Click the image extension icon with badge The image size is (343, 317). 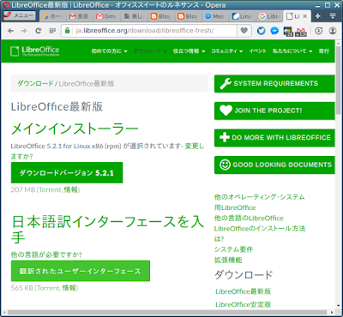coord(288,31)
